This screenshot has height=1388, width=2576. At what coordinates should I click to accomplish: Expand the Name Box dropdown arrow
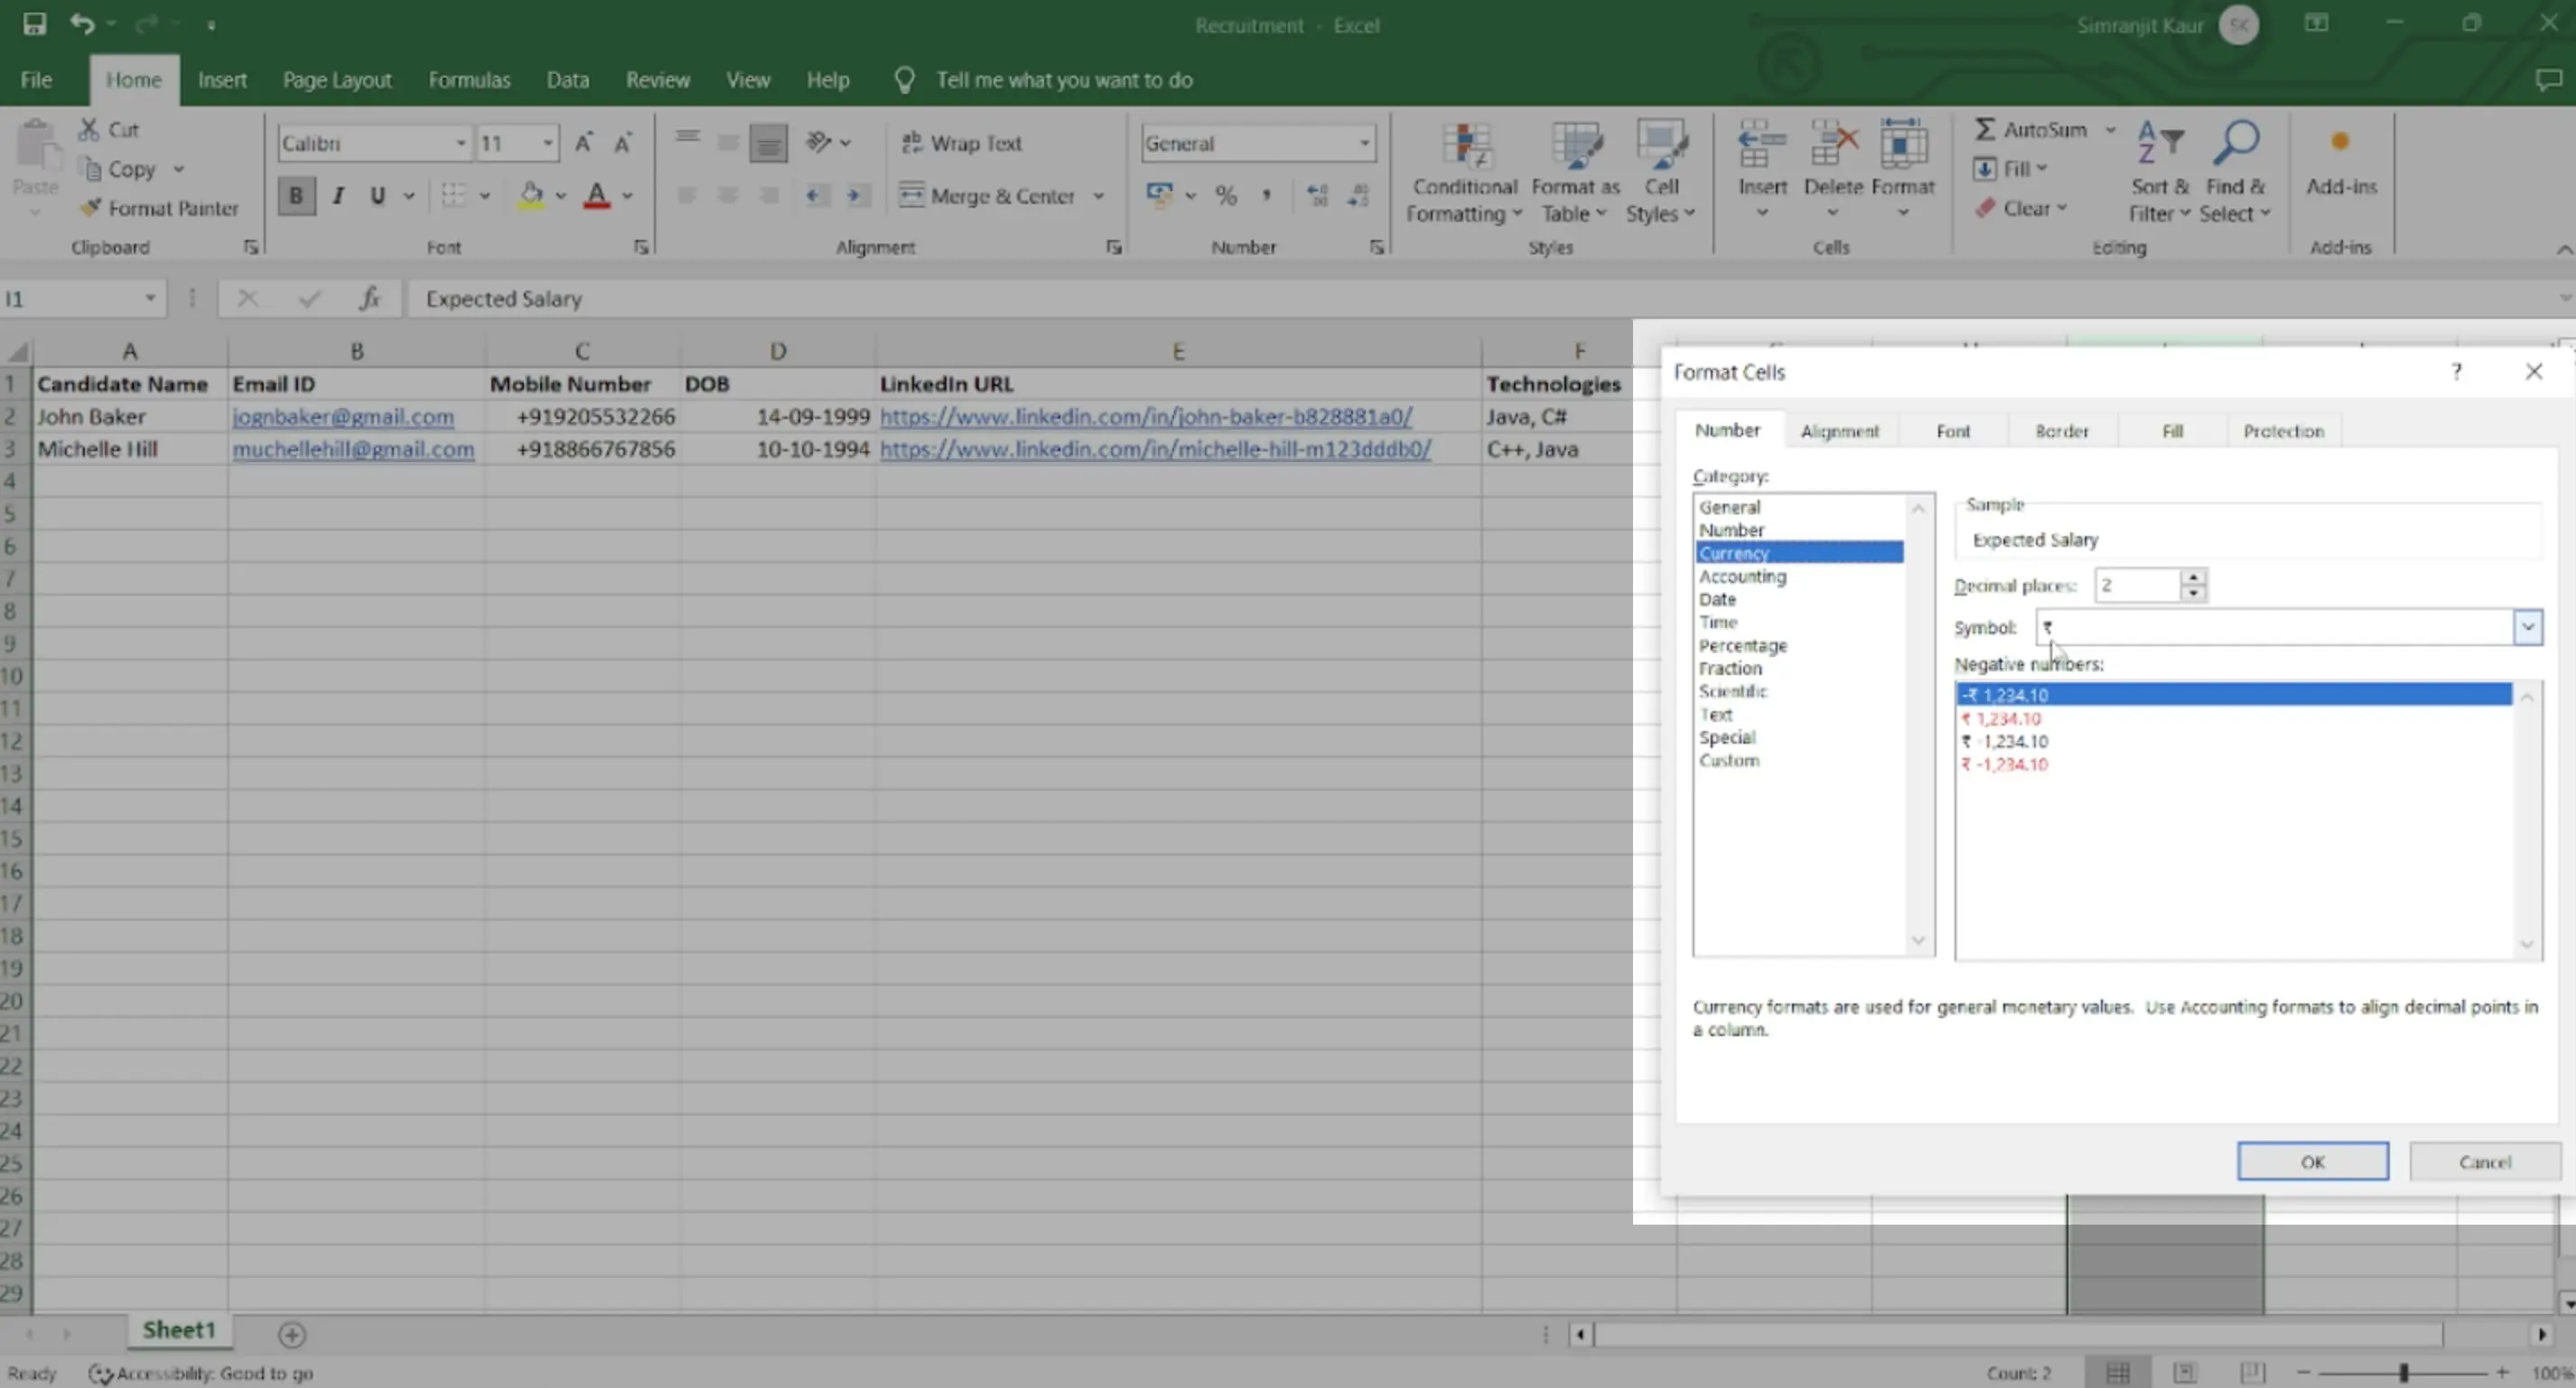[150, 298]
